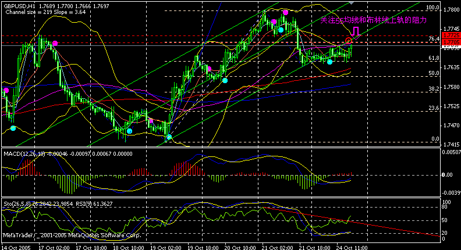The width and height of the screenshot is (461, 250).
Task: Click the 1.7470 price scale value
Action: [x=451, y=126]
